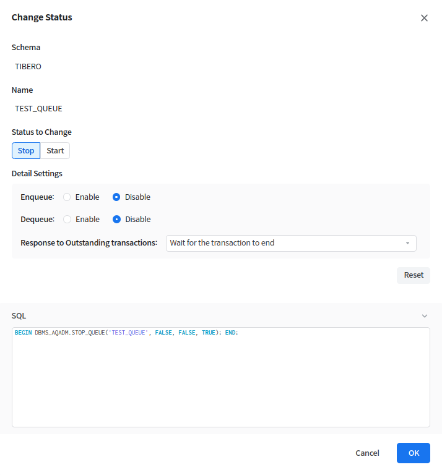The height and width of the screenshot is (475, 442).
Task: Select the Stop status option
Action: point(26,151)
